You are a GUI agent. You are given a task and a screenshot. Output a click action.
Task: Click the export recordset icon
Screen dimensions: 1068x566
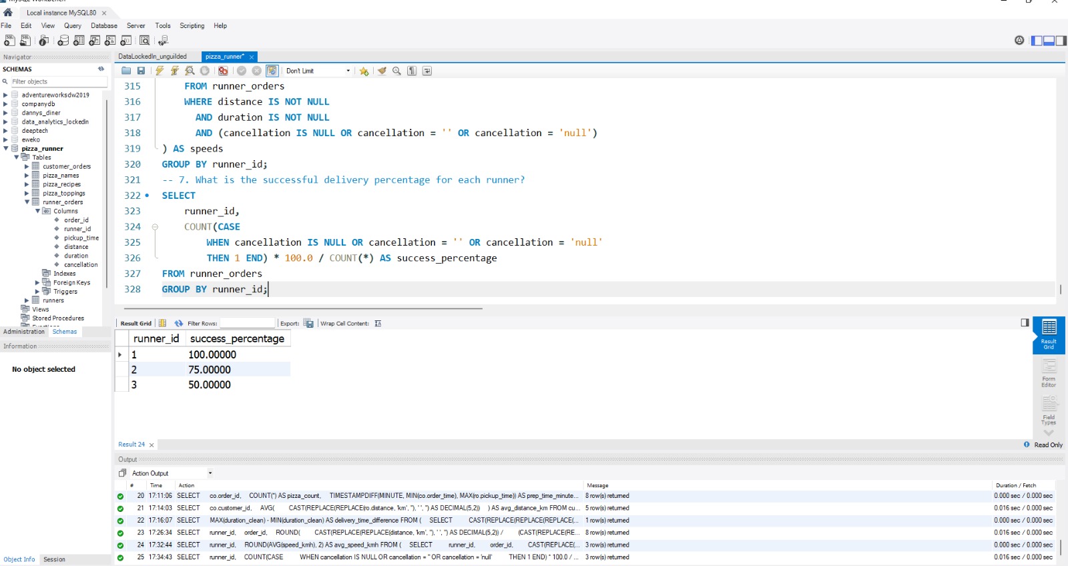(x=308, y=323)
